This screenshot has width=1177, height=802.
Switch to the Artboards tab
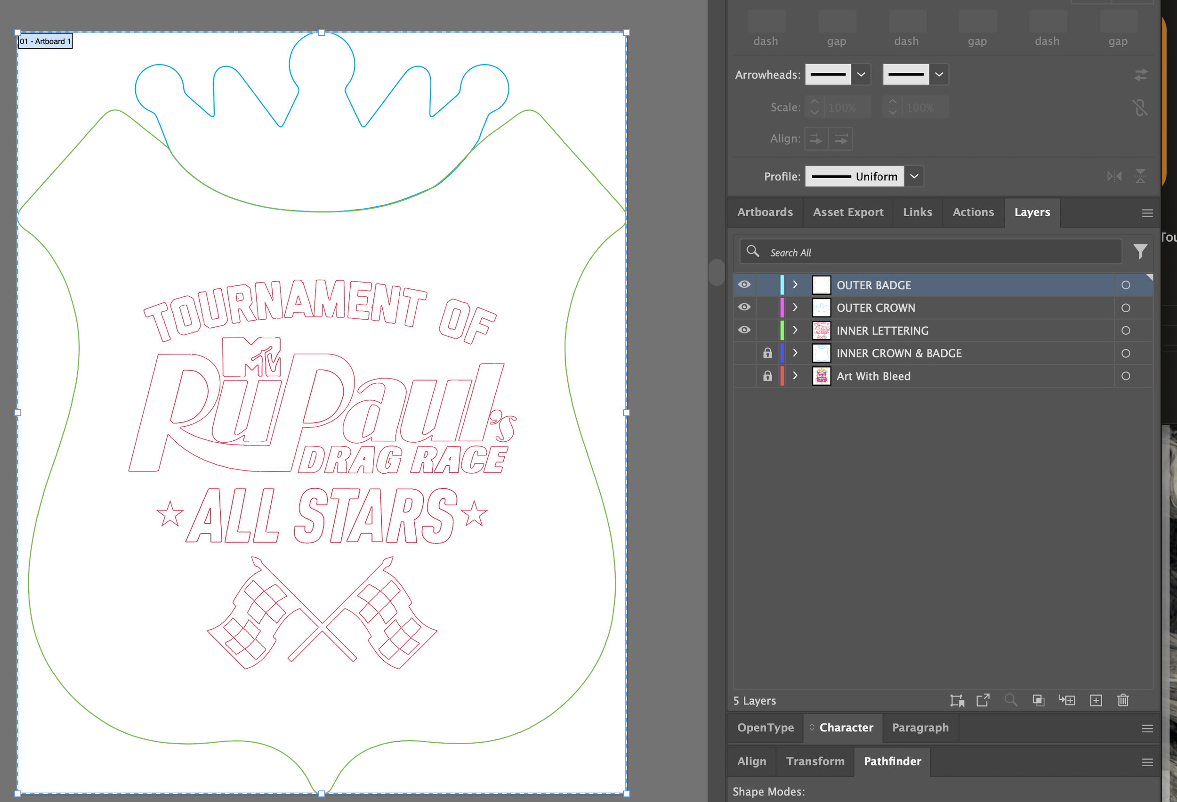pyautogui.click(x=765, y=212)
